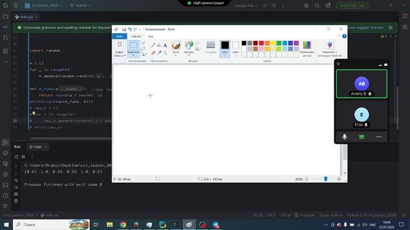Open Edit colors palette in Paint
Screen dimensions: 410x230
click(307, 49)
